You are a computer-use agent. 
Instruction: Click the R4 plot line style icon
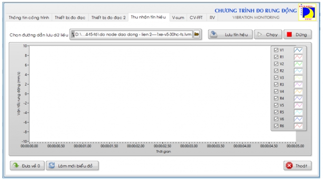point(298,98)
